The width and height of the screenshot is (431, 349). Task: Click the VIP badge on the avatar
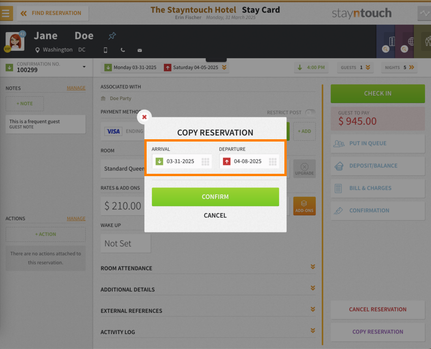coord(7,49)
